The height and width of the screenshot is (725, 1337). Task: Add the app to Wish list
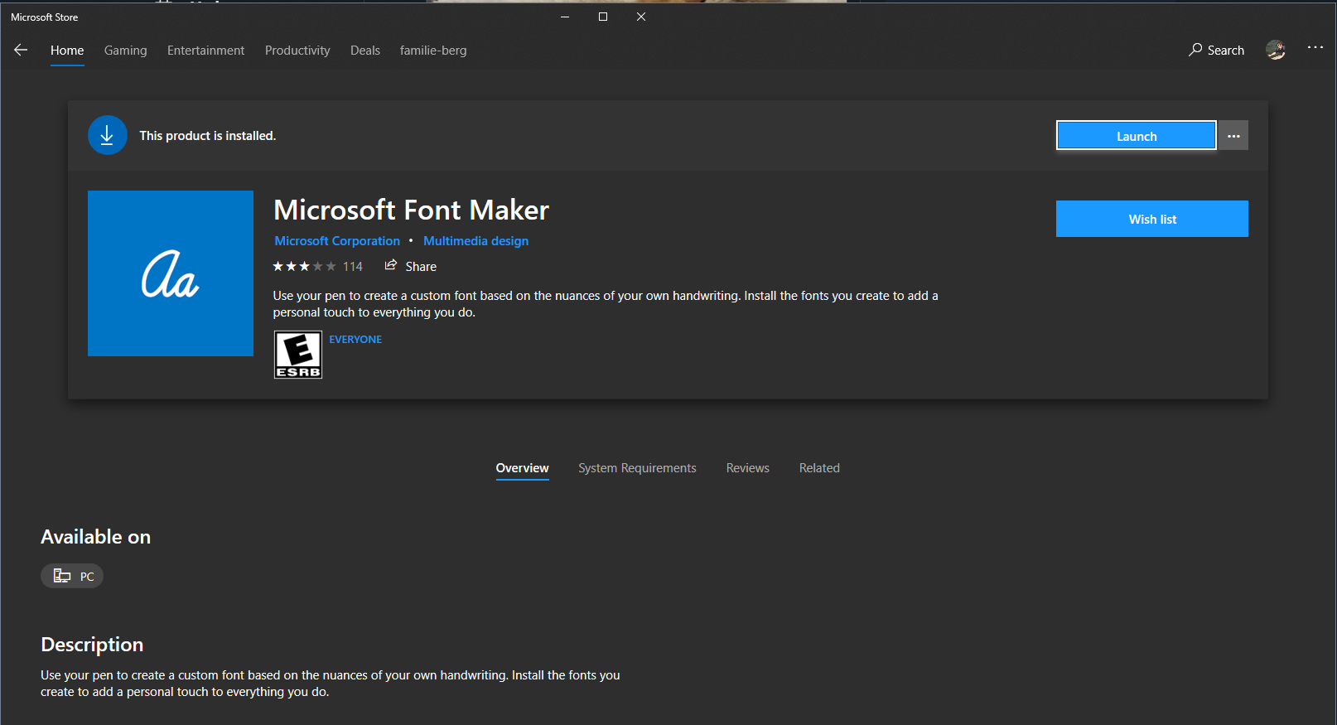[x=1151, y=219]
